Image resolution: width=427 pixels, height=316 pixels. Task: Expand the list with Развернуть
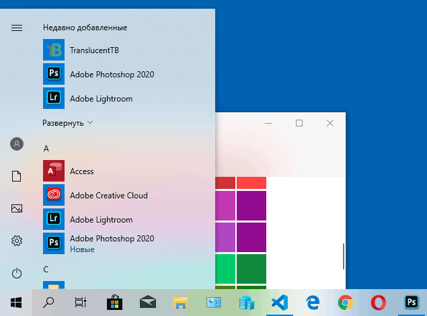67,123
